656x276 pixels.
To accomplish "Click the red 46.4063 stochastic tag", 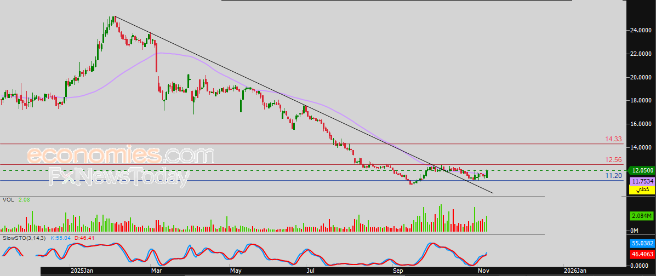I will [642, 254].
